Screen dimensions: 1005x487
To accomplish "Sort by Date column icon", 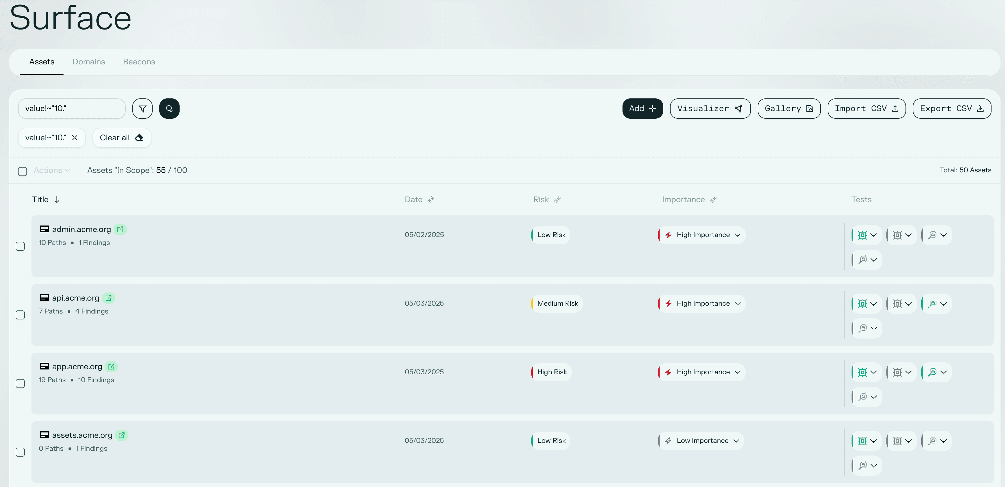I will pyautogui.click(x=431, y=200).
